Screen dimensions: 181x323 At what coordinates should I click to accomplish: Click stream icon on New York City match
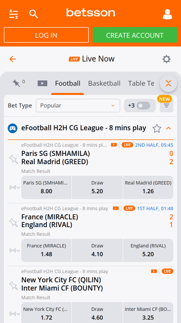pos(154,271)
